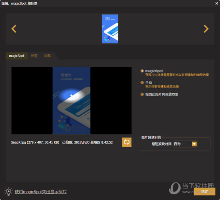Click the phone photo thumbnail at top
Screen dimensions: 220x200
pyautogui.click(x=110, y=29)
